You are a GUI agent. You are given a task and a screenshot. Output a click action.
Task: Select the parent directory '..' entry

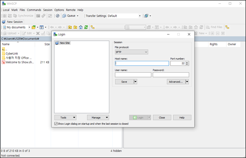(4, 49)
